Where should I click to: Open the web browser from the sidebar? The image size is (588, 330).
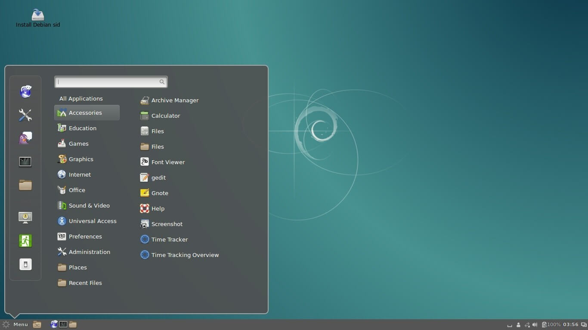coord(25,92)
